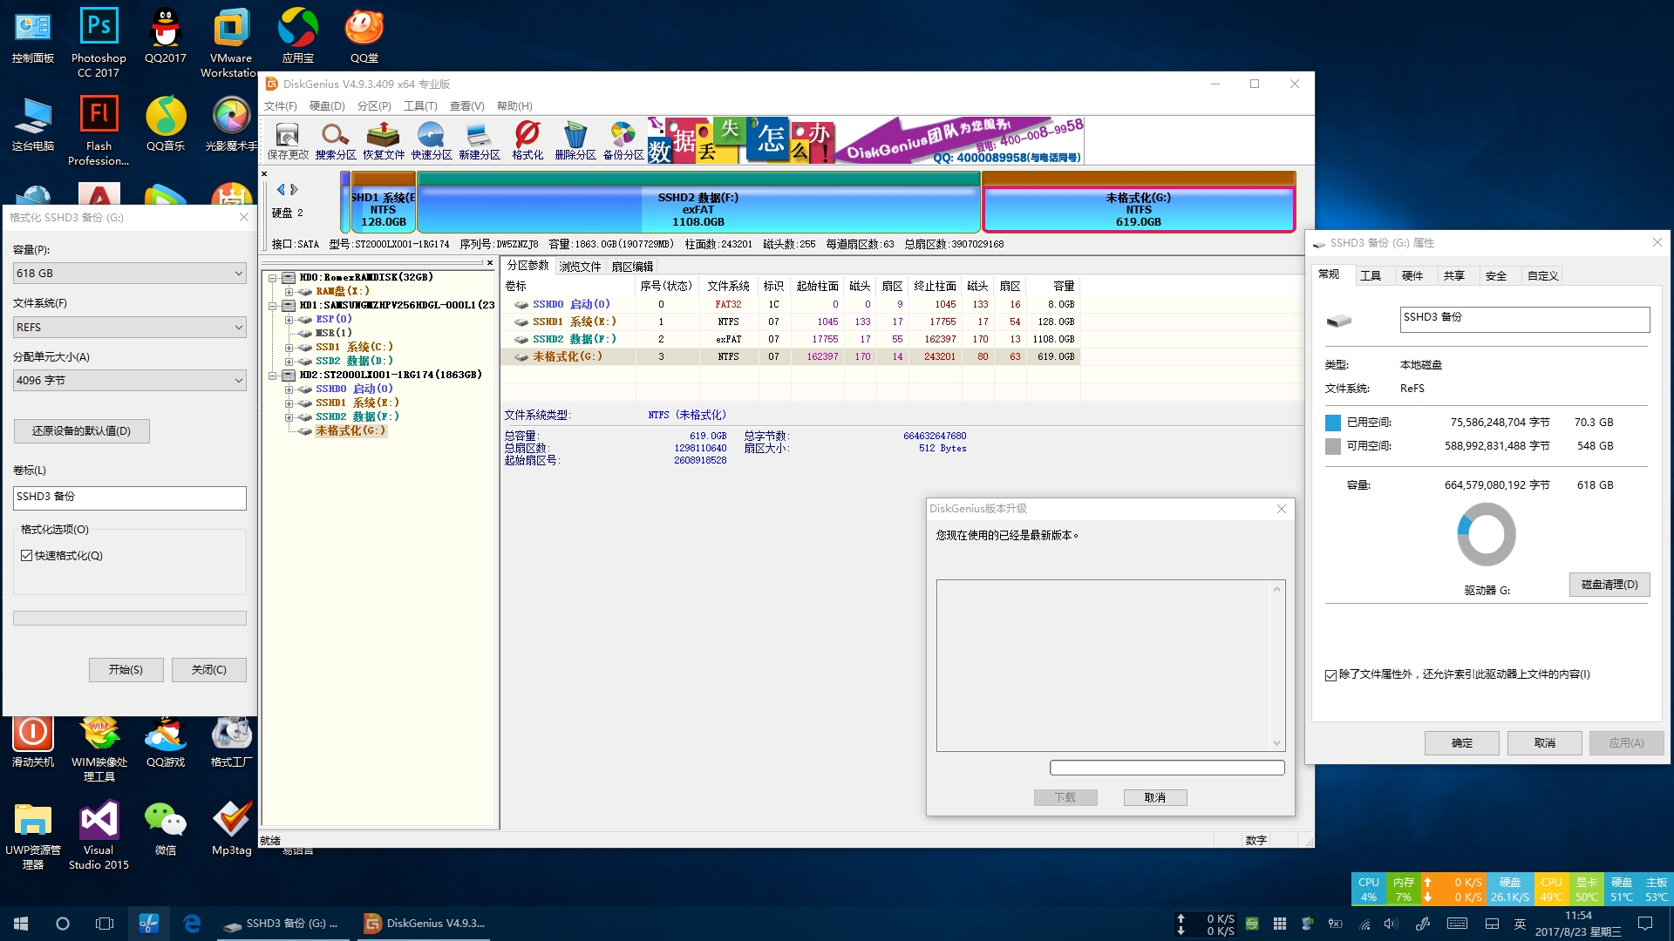
Task: Go to next disk with right arrow
Action: coord(295,189)
